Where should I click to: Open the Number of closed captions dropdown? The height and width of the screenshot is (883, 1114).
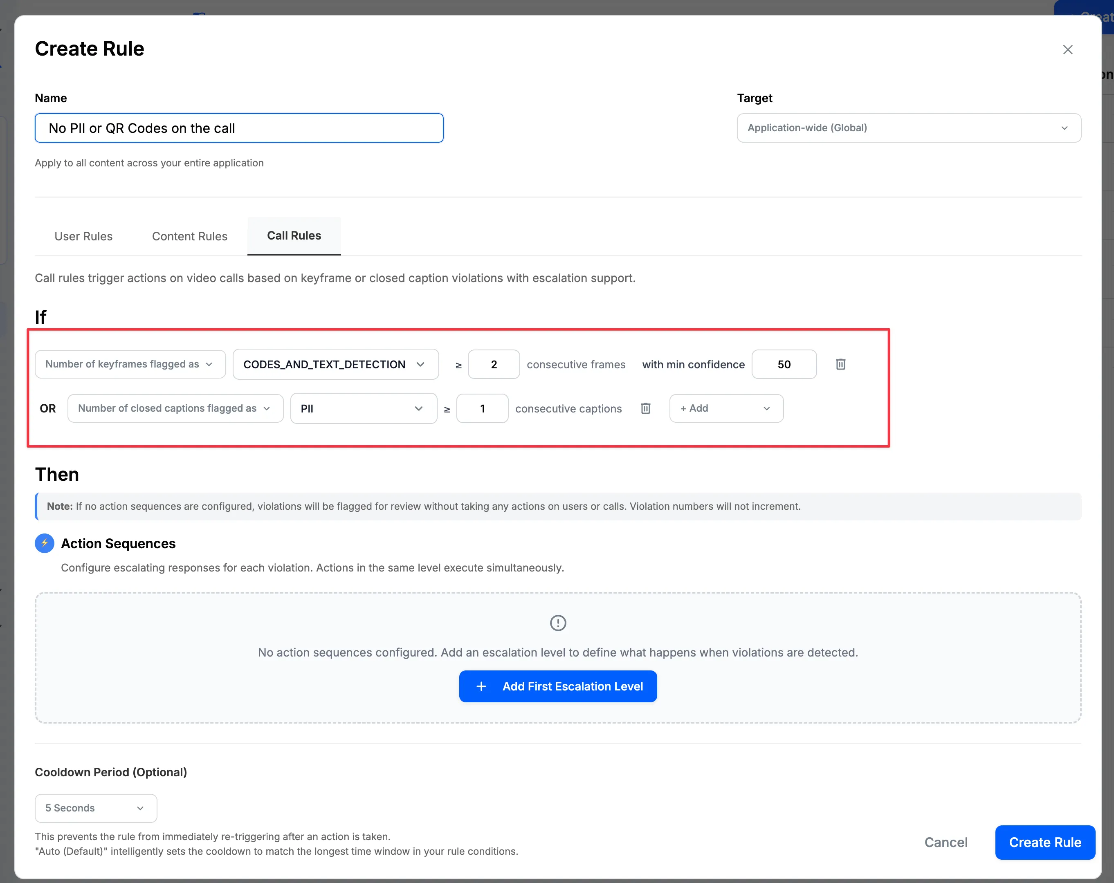point(175,408)
